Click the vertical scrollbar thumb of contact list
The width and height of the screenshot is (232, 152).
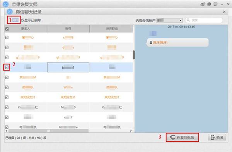tap(134, 55)
